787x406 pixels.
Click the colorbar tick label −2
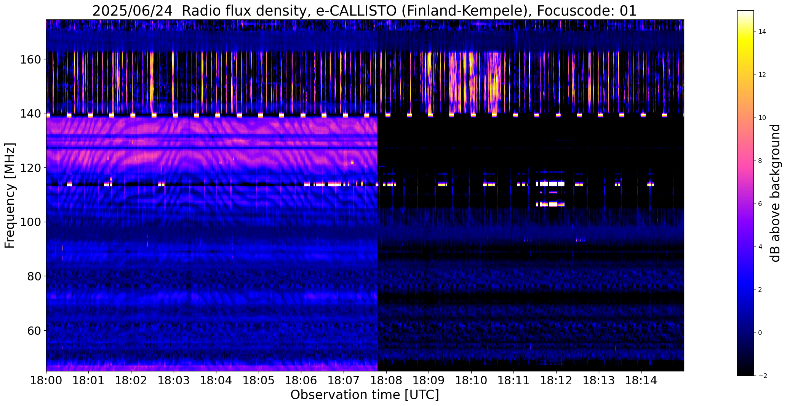point(762,376)
